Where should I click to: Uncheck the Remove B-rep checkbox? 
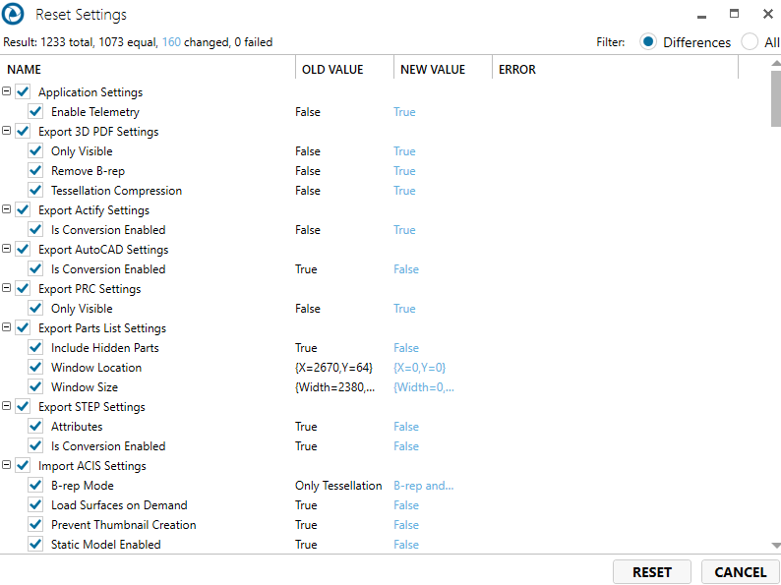35,171
